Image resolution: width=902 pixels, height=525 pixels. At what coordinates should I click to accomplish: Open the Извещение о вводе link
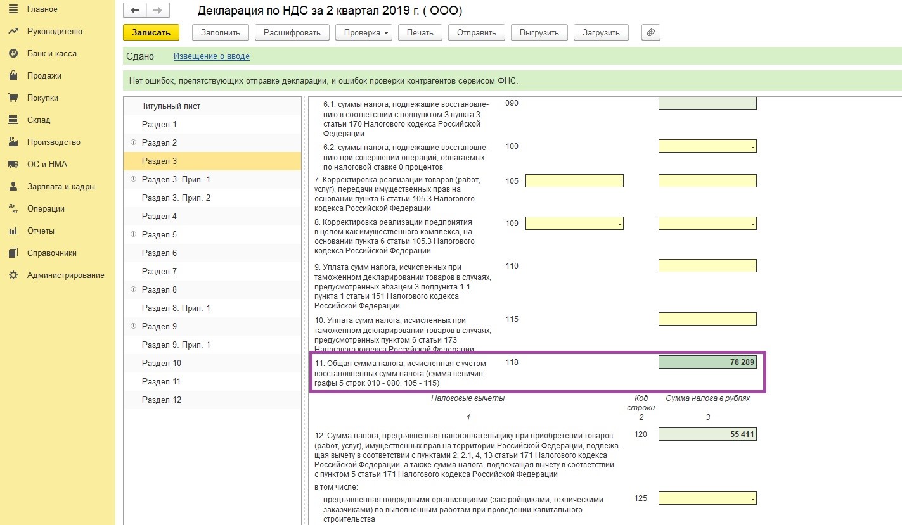[212, 56]
